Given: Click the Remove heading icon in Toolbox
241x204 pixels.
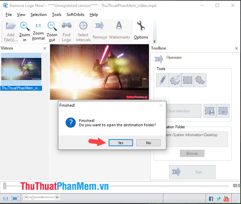Looking at the screenshot, I should [x=159, y=59].
